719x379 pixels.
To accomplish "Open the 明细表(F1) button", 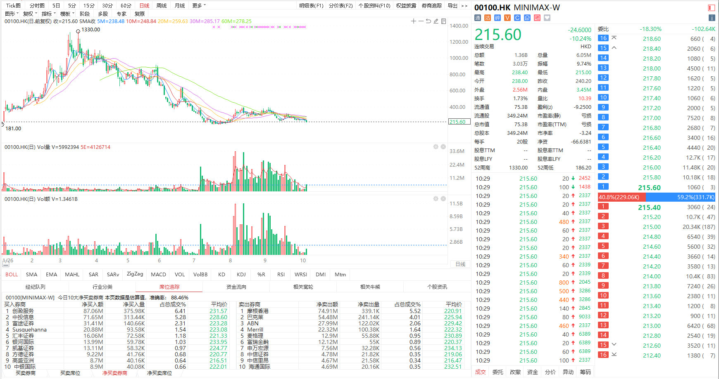I will click(x=311, y=5).
